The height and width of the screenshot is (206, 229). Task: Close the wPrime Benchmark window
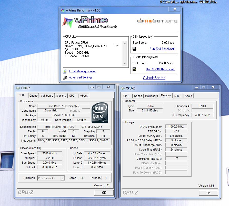(175, 9)
